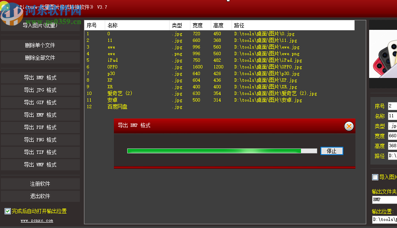397x228 pixels.
Task: Select the 安卓 row
Action: [x=219, y=100]
